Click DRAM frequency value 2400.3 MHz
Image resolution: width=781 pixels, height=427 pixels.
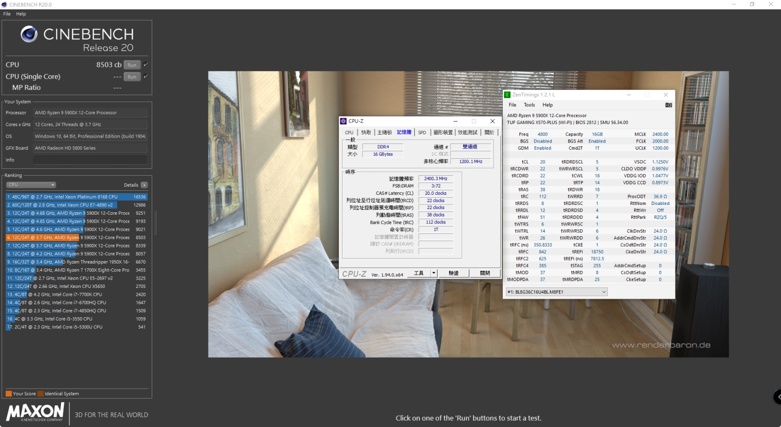435,179
